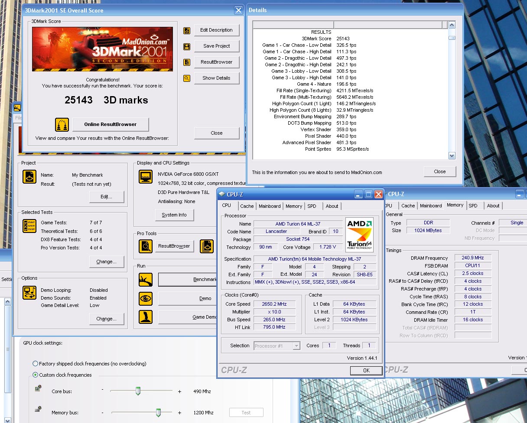Open the Mainboard tab in rear CPU-Z window
527x423 pixels.
click(x=431, y=206)
